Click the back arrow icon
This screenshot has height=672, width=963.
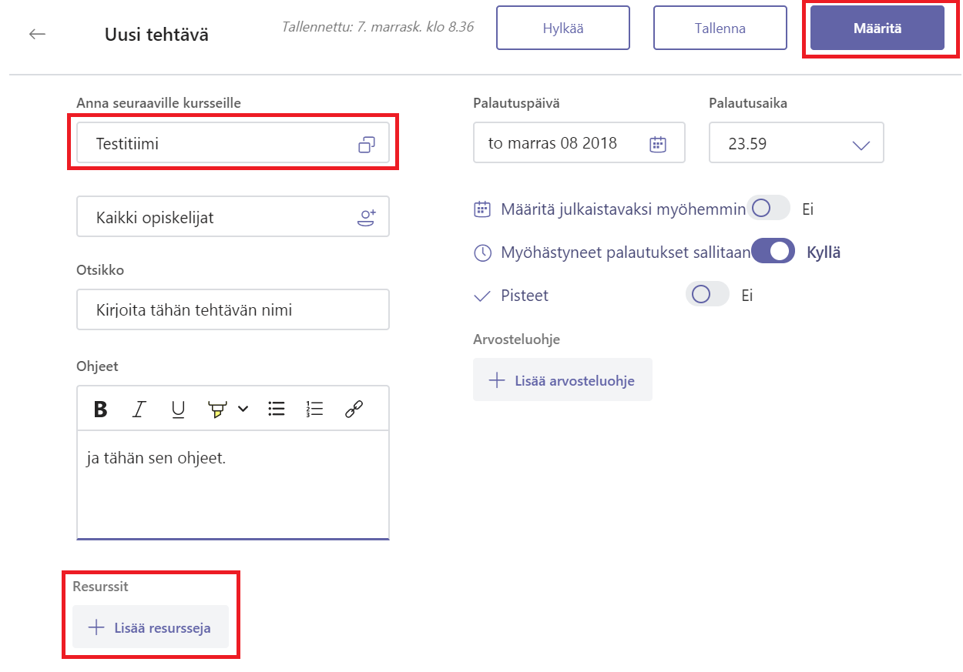click(x=37, y=34)
